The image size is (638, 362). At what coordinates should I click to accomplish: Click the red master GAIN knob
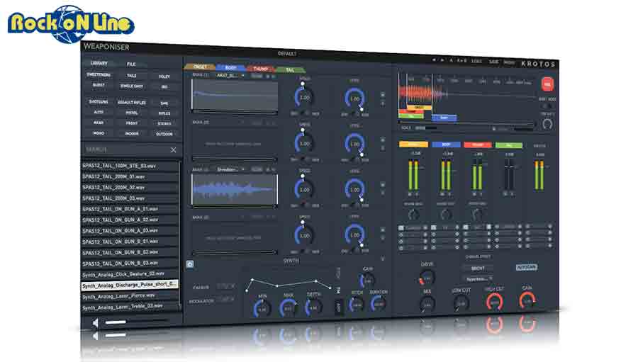527,300
